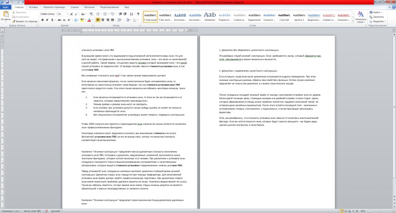Apply subscript formatting
The height and width of the screenshot is (213, 396).
click(64, 20)
